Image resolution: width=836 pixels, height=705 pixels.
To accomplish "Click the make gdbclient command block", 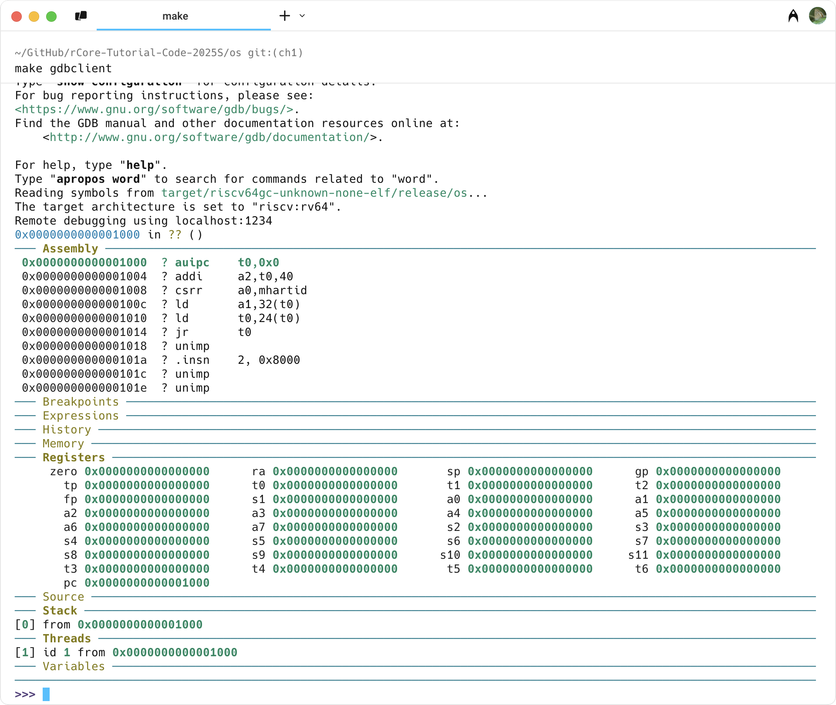I will pyautogui.click(x=64, y=68).
